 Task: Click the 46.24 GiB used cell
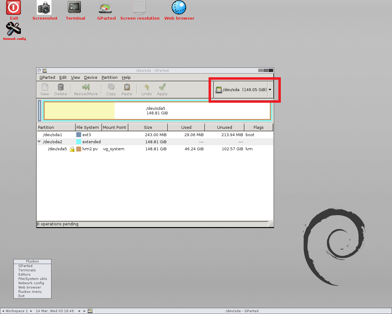tap(194, 149)
